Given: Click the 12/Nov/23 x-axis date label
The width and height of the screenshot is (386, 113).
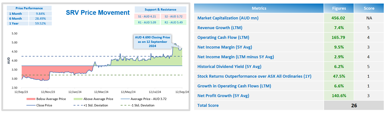Looking at the screenshot, I should (48, 92).
